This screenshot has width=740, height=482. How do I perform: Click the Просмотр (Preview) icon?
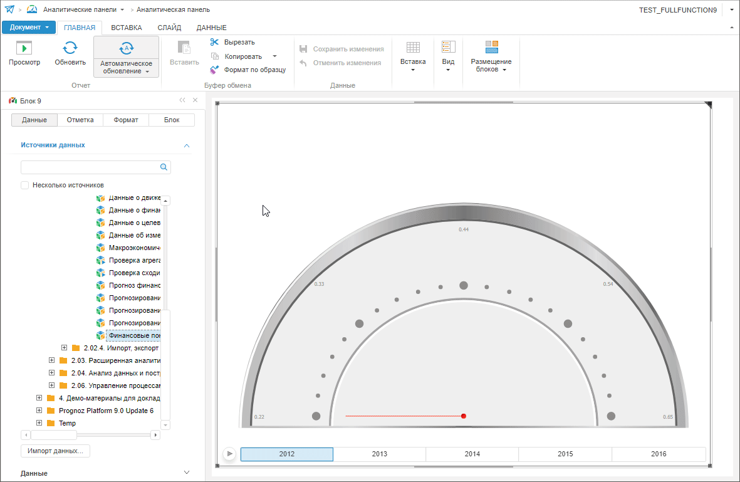click(24, 48)
